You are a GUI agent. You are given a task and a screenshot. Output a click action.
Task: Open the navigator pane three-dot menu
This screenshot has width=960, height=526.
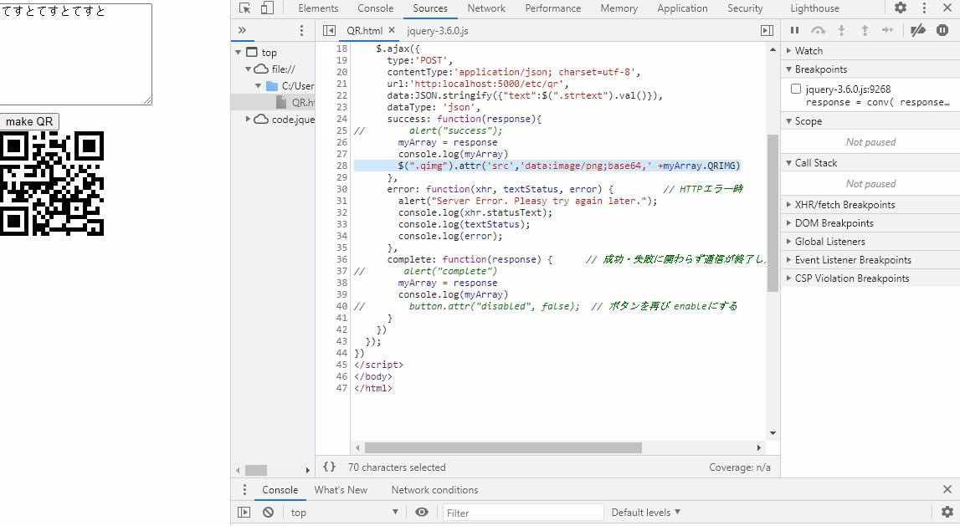tap(301, 31)
